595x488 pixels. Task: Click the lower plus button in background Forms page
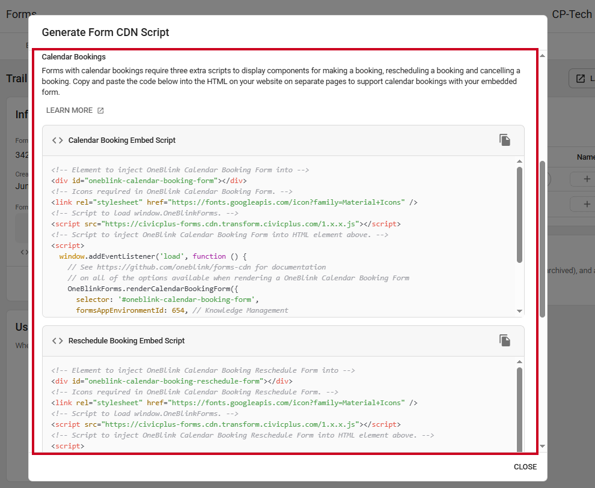pyautogui.click(x=586, y=204)
